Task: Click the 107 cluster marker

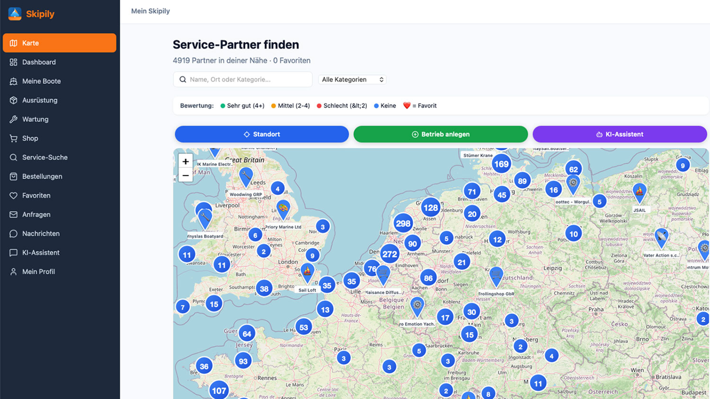Action: coord(219,391)
